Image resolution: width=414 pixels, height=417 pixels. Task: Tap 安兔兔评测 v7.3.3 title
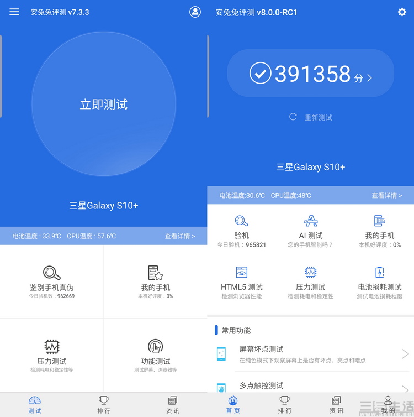[x=60, y=12]
